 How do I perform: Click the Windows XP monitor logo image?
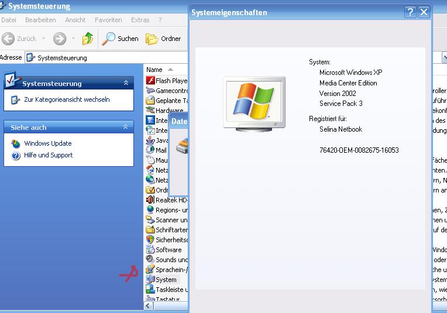254,104
